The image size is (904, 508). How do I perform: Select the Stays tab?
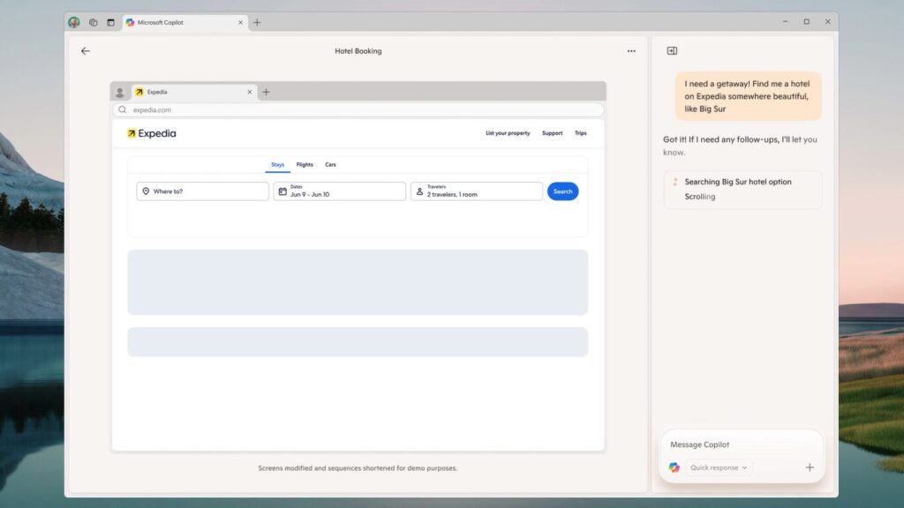click(278, 165)
